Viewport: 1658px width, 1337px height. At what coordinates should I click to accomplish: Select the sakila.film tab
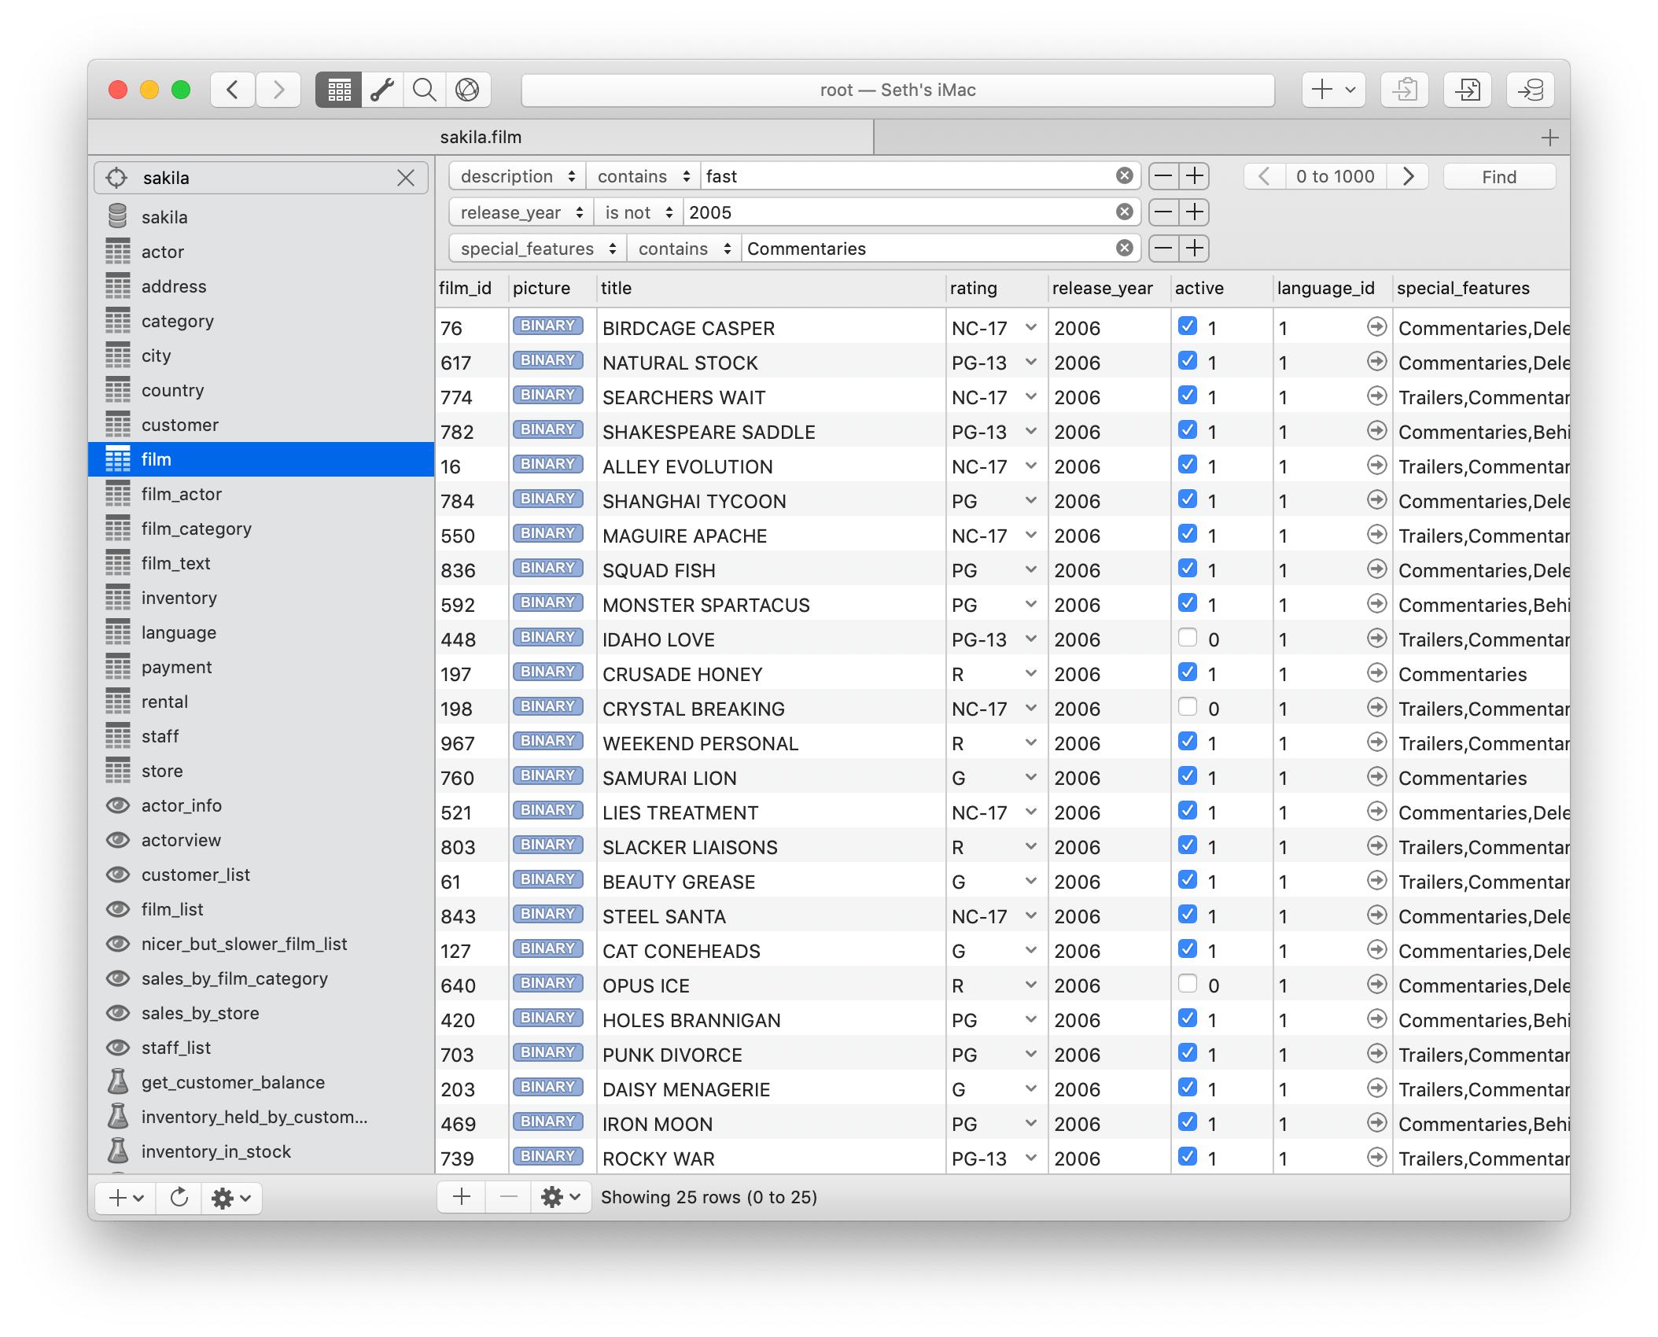[481, 138]
